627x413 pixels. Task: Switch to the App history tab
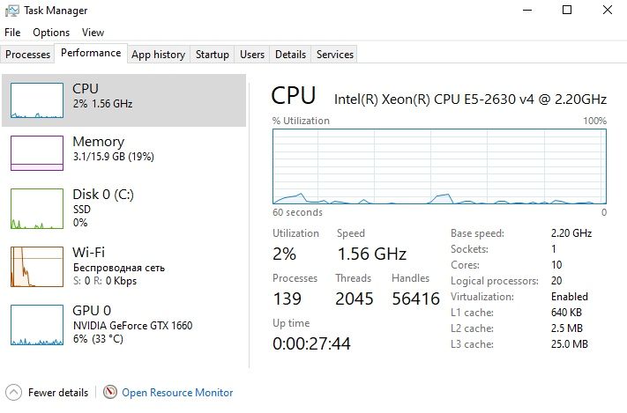[158, 55]
